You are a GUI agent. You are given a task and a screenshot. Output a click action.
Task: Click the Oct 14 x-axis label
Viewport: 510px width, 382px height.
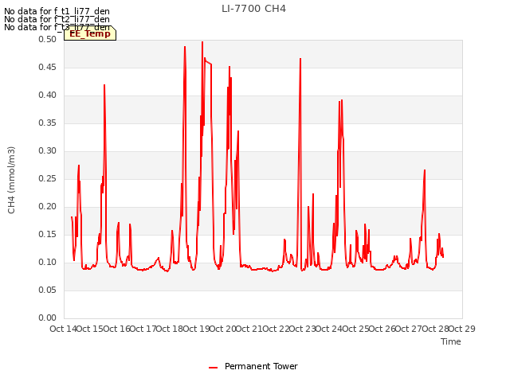pos(63,329)
